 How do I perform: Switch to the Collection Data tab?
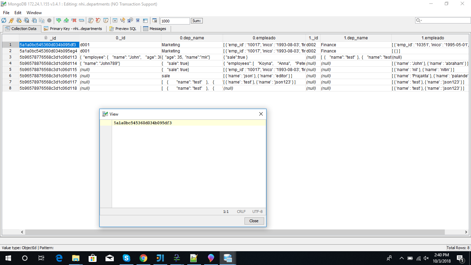(x=21, y=29)
